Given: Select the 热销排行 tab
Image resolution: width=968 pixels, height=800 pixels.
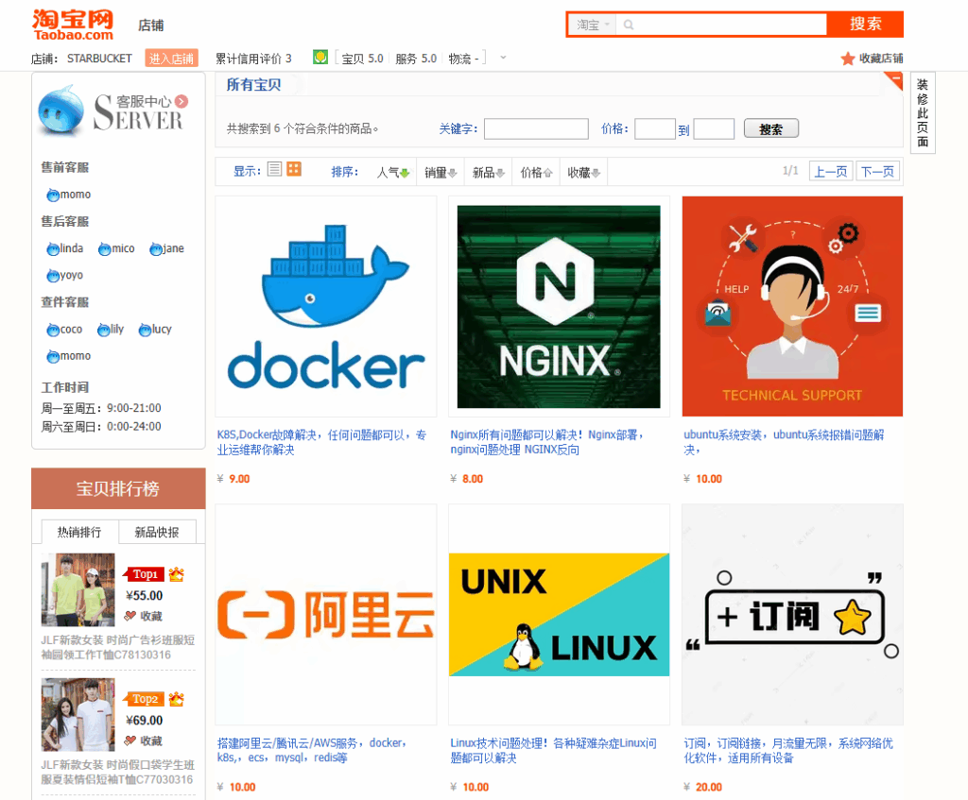Looking at the screenshot, I should tap(79, 532).
